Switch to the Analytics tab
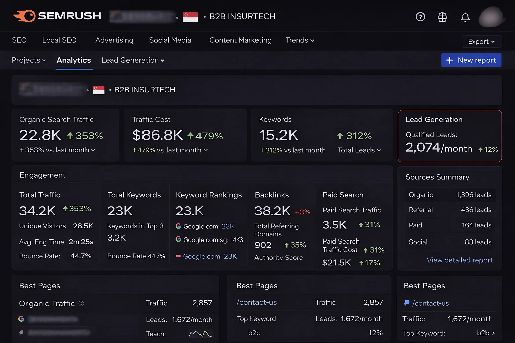 (74, 60)
